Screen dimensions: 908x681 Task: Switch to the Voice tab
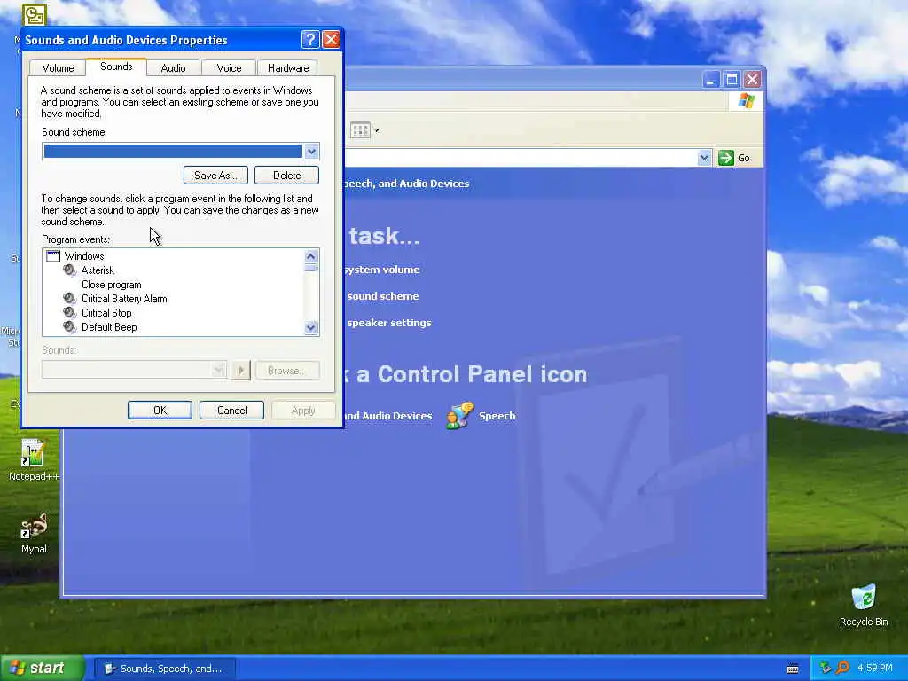click(x=229, y=67)
